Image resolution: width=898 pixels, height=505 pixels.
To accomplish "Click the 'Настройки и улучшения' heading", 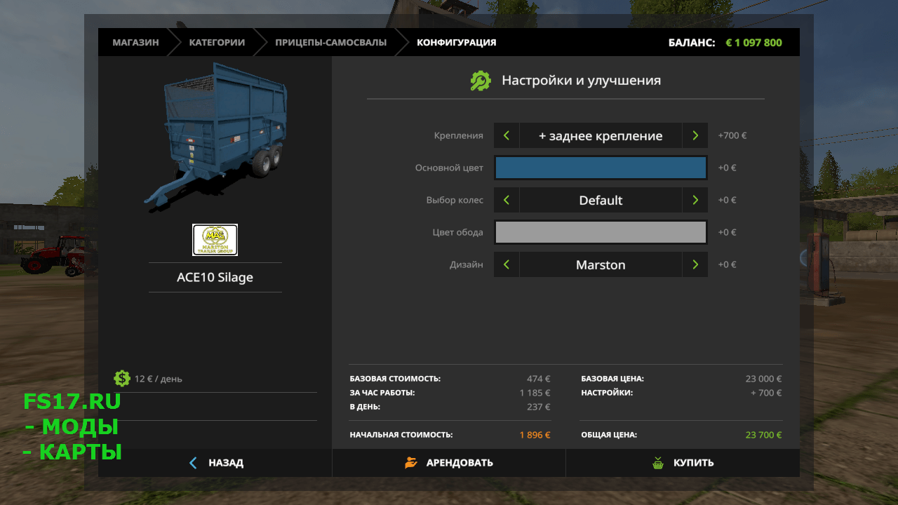I will pyautogui.click(x=581, y=81).
